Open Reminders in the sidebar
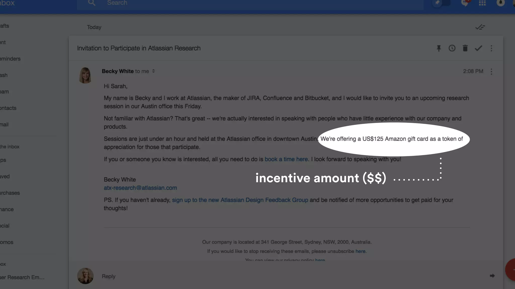This screenshot has height=289, width=515. pyautogui.click(x=10, y=59)
